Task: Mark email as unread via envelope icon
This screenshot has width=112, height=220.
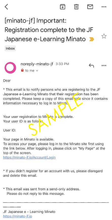Action: (x=90, y=7)
